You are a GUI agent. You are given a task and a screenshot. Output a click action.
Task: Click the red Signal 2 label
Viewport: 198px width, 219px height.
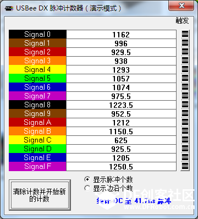(x=37, y=52)
